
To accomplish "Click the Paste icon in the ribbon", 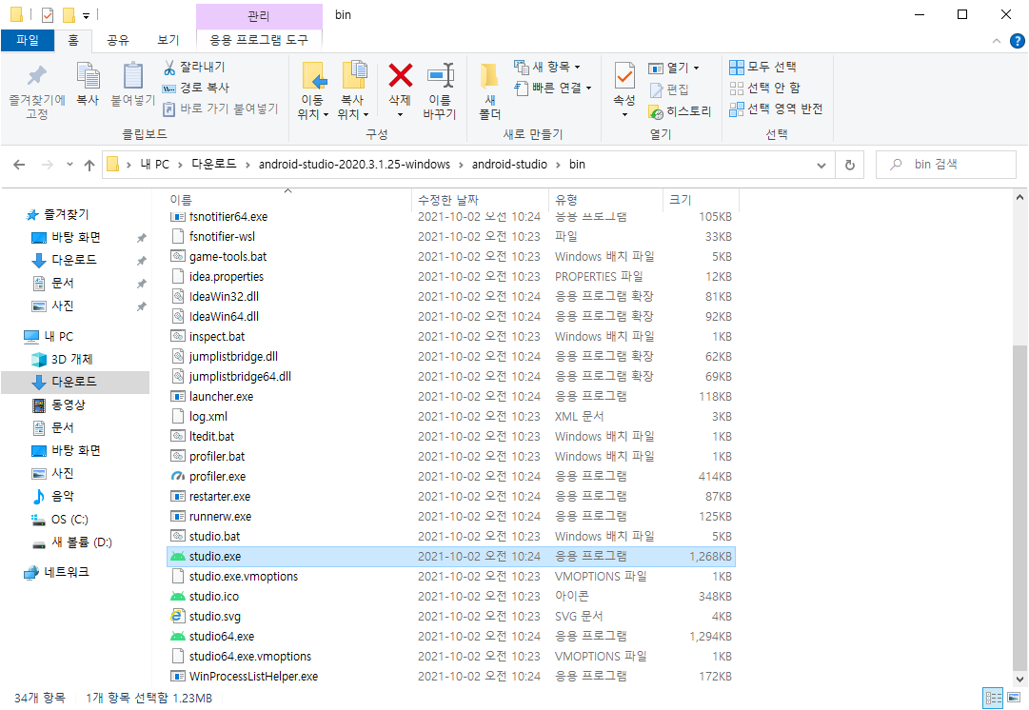I will 133,76.
